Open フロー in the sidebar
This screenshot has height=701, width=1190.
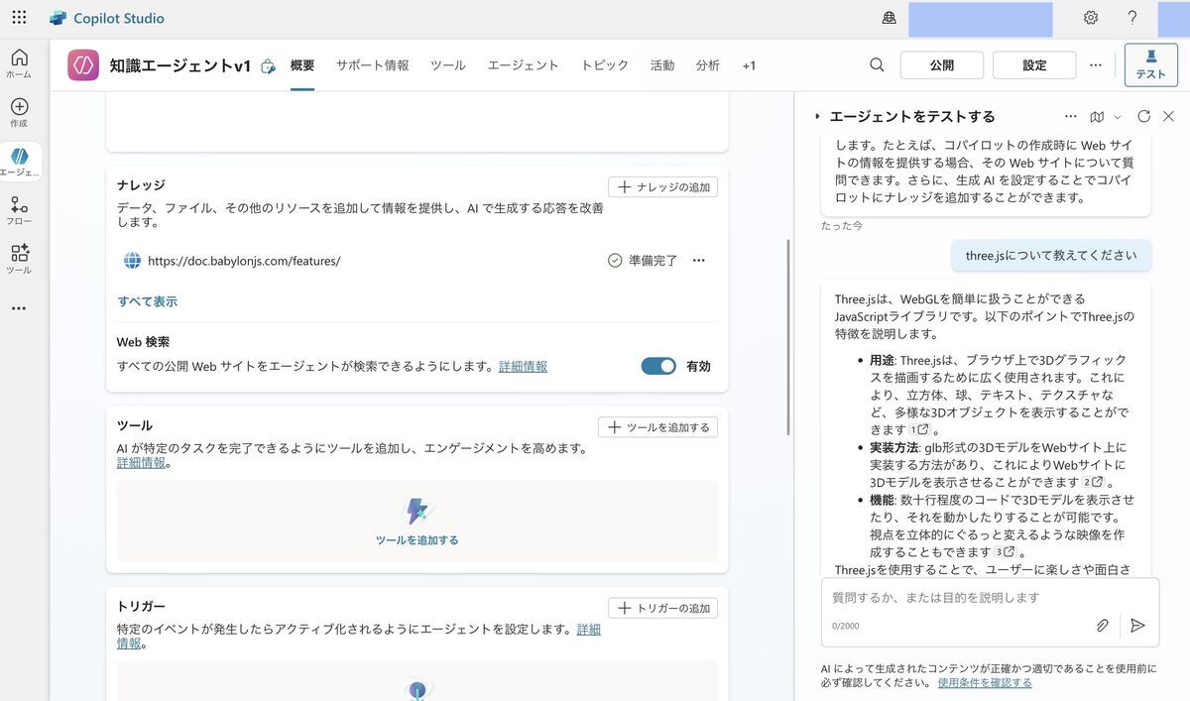pos(19,211)
